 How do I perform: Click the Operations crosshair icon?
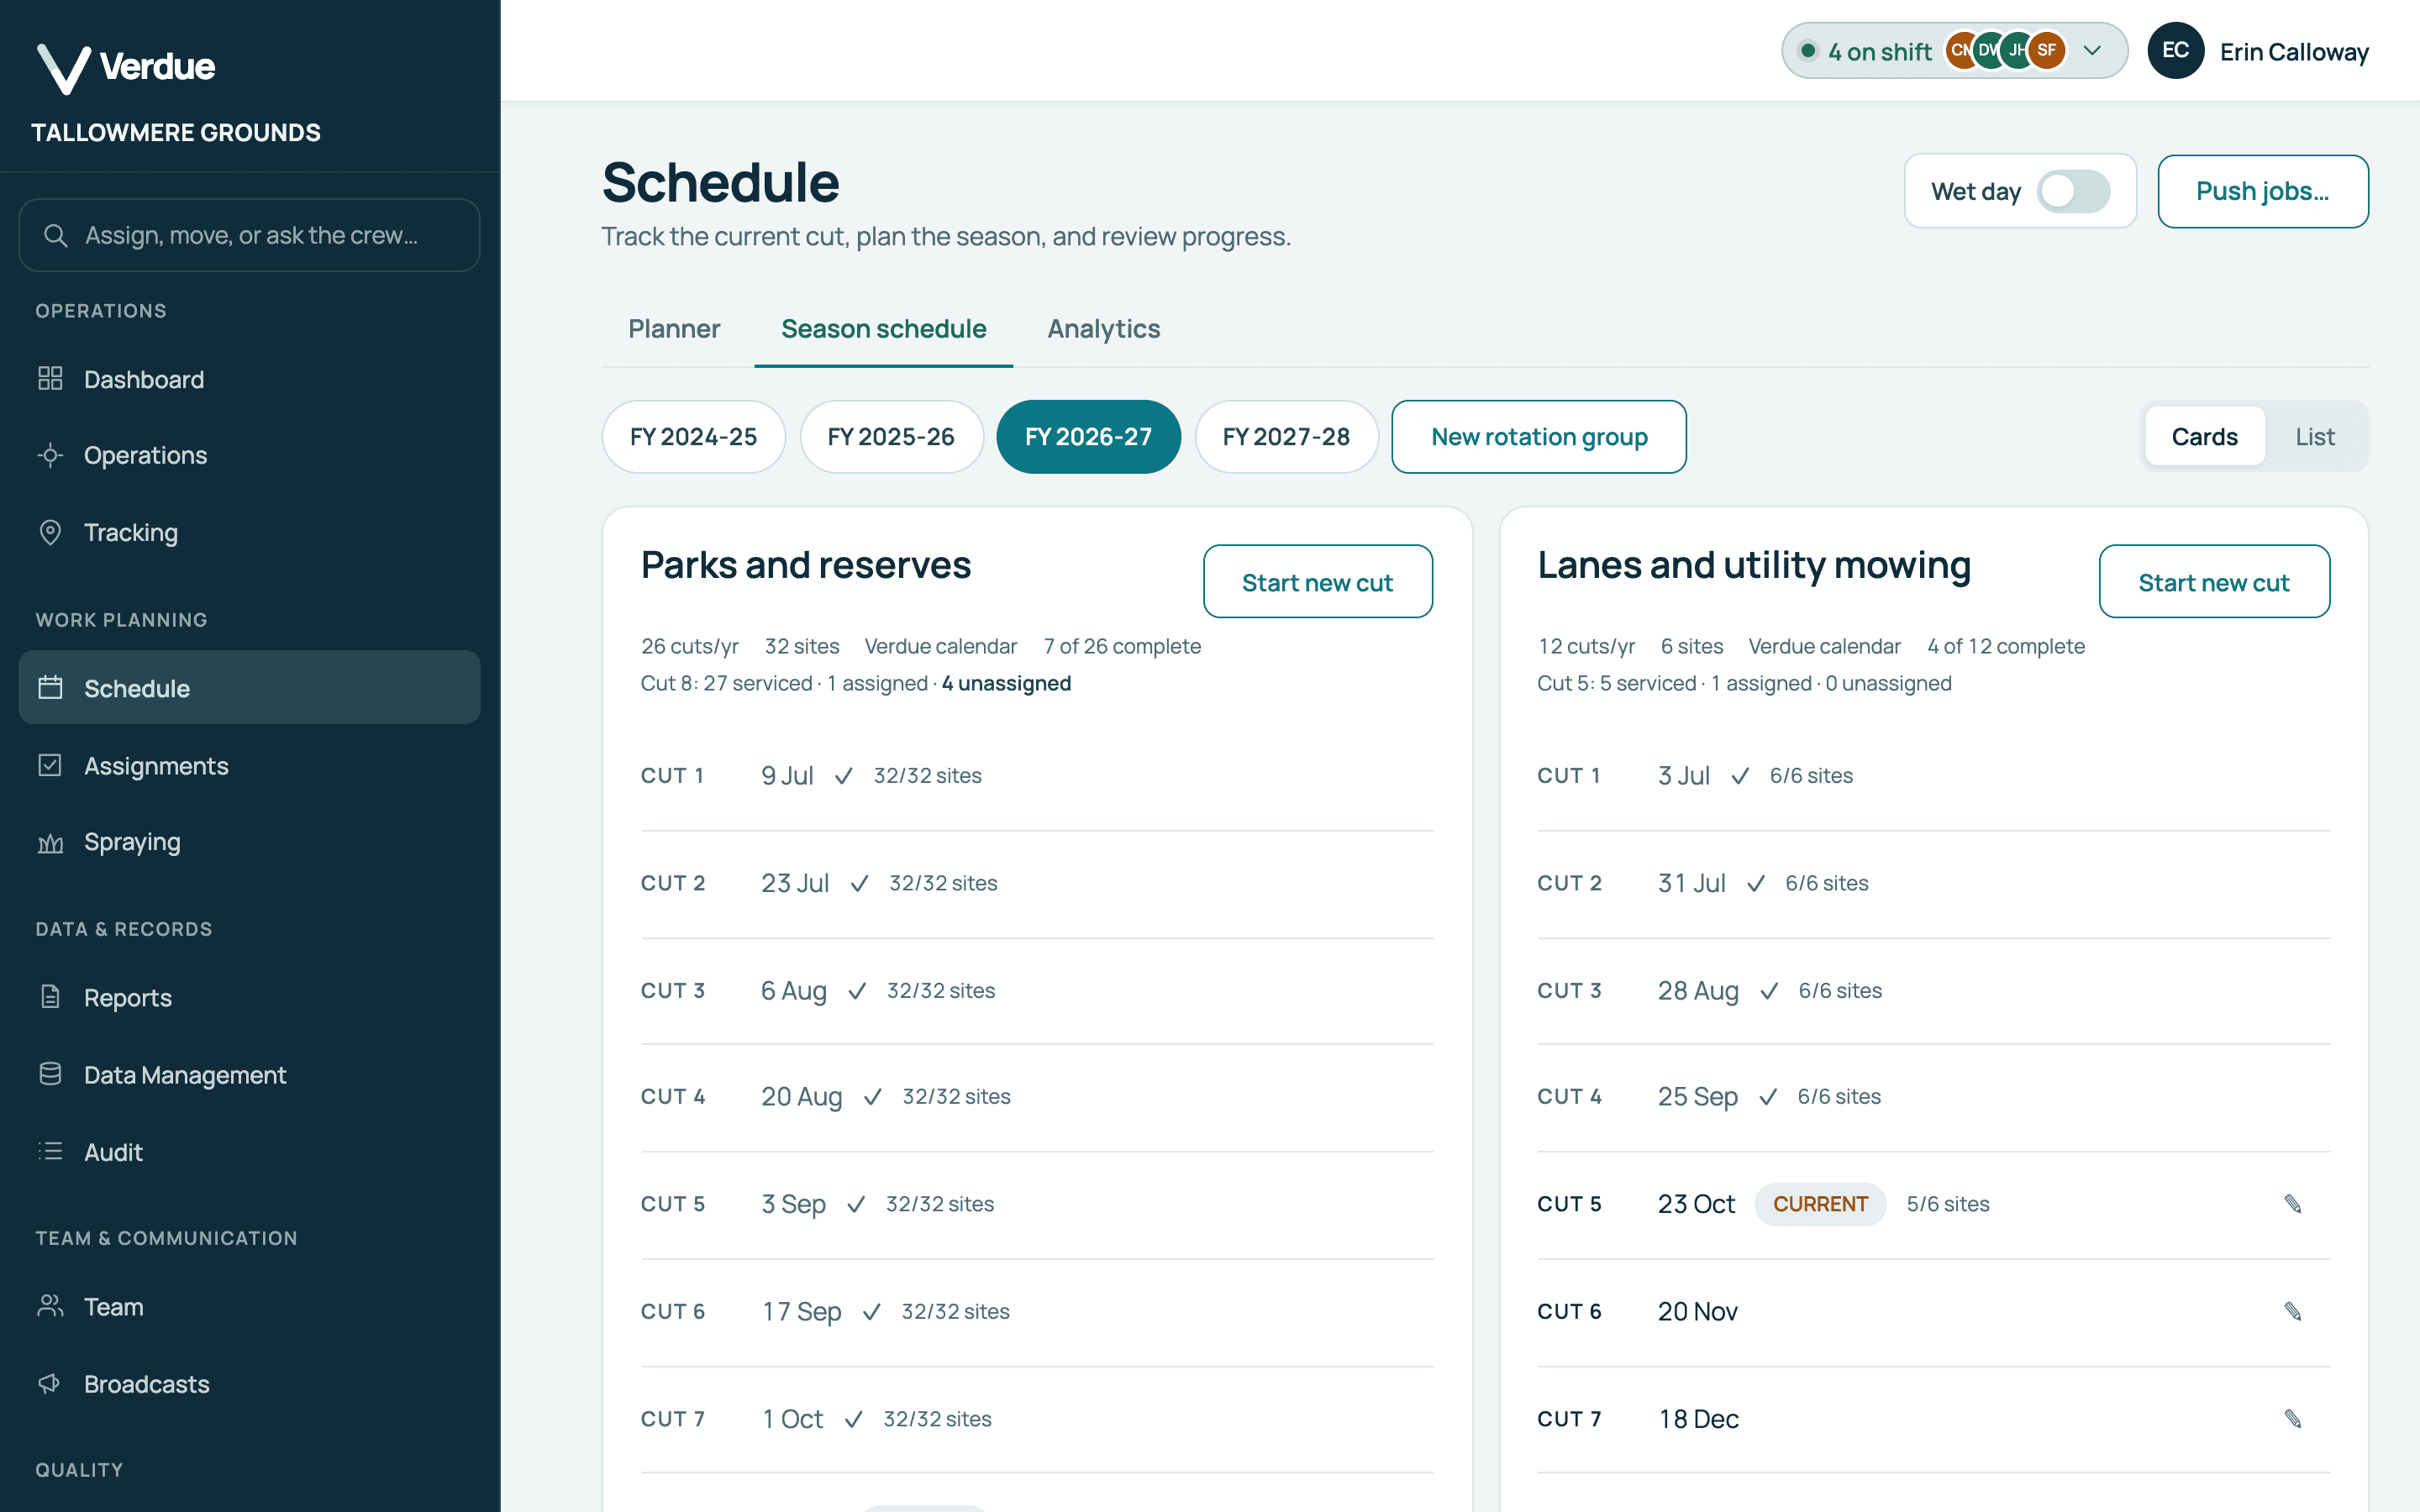click(50, 455)
